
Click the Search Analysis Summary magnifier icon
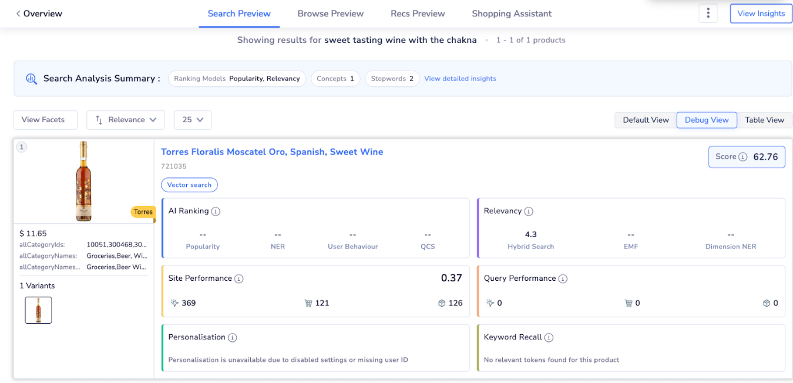(32, 79)
